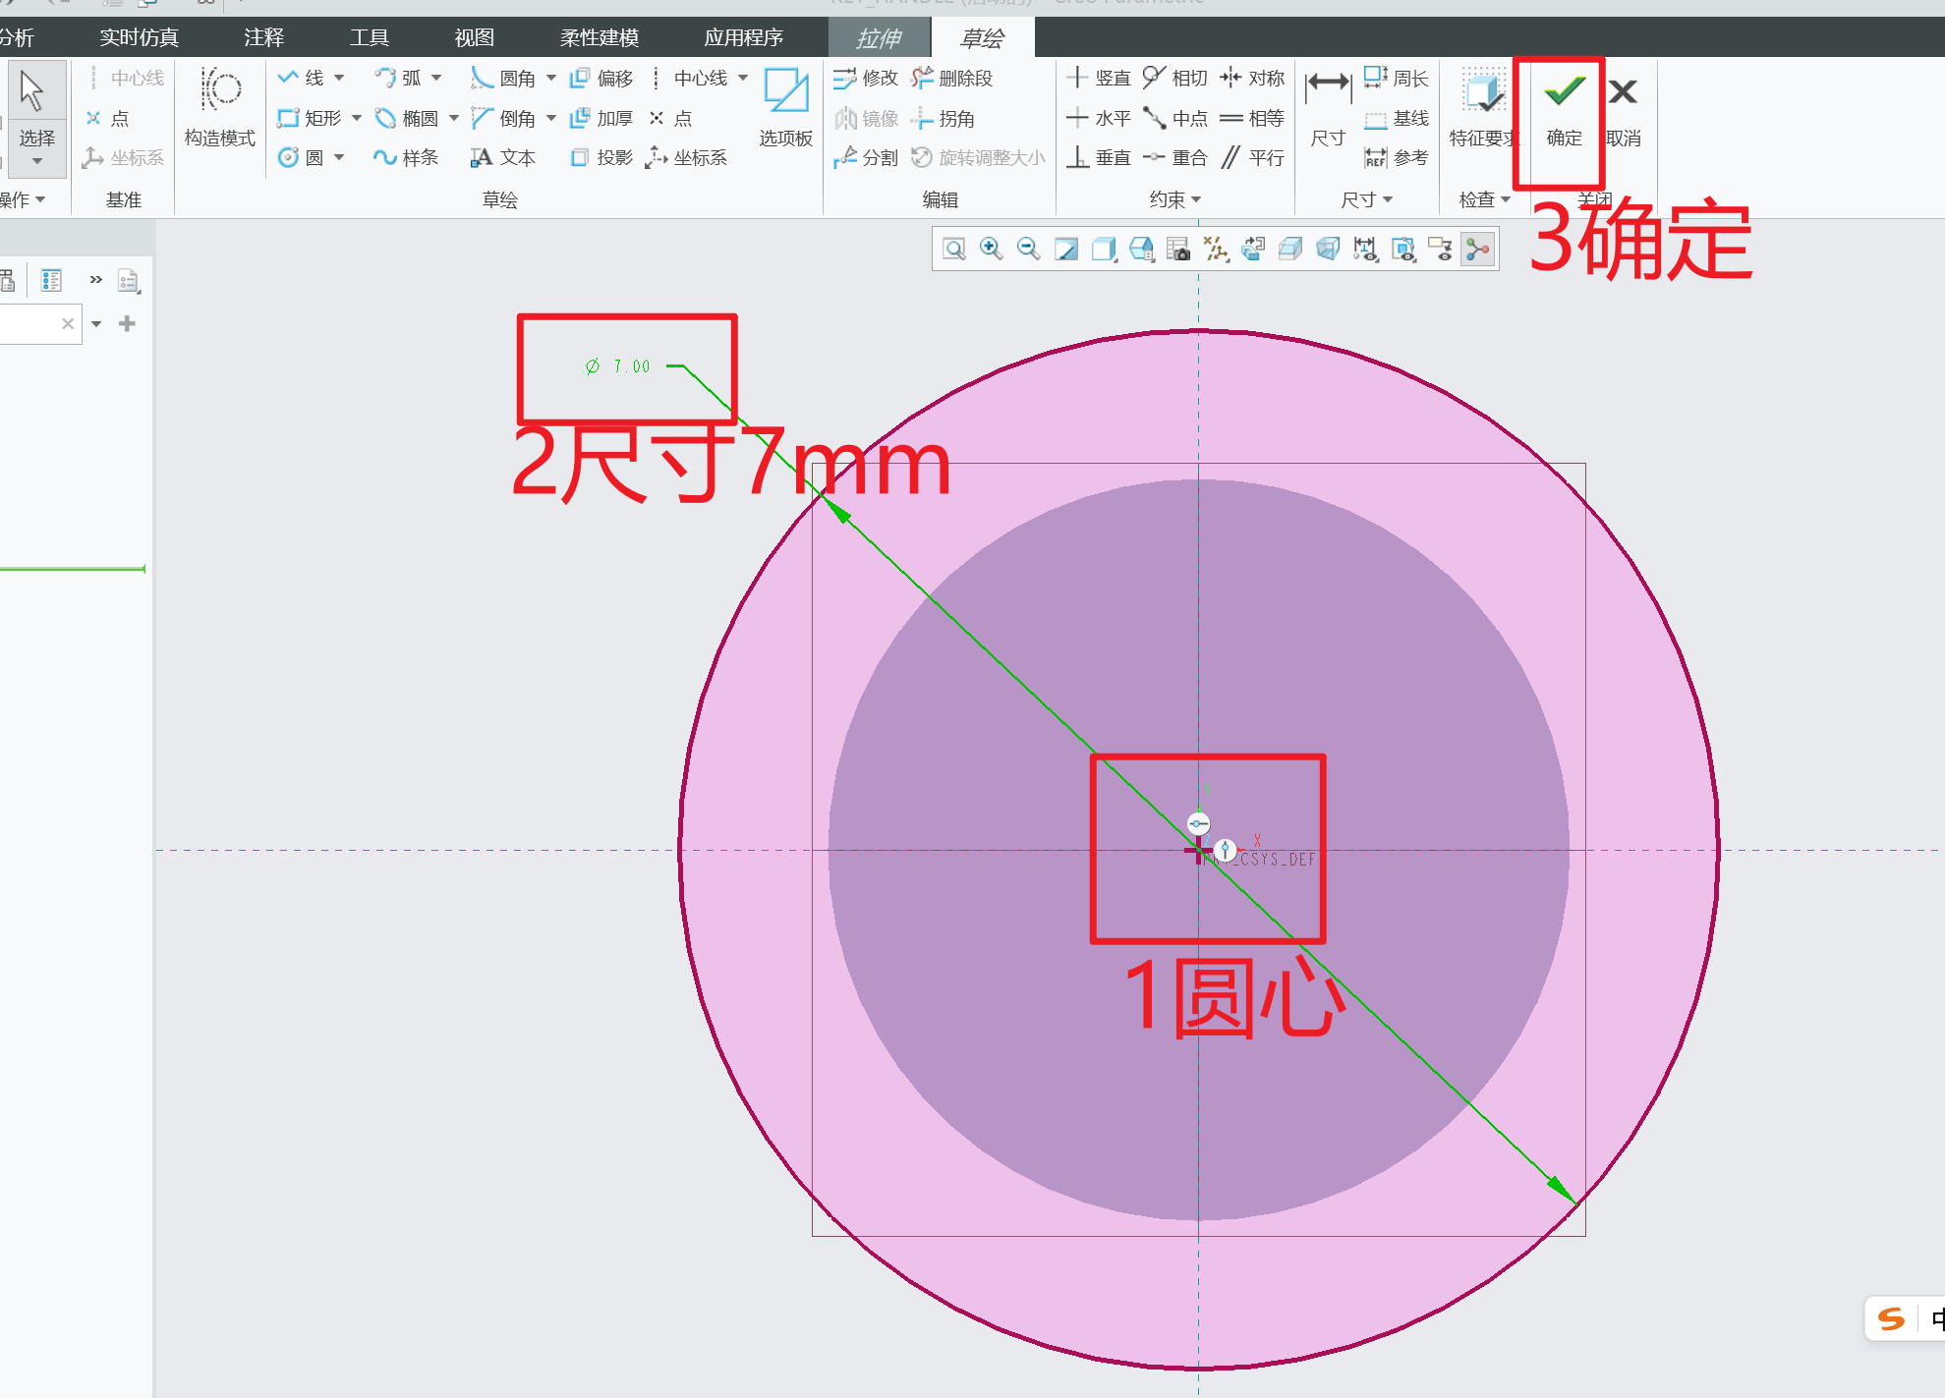Image resolution: width=1945 pixels, height=1398 pixels.
Task: Click the Ø 7.00 diameter dimension
Action: [x=616, y=365]
